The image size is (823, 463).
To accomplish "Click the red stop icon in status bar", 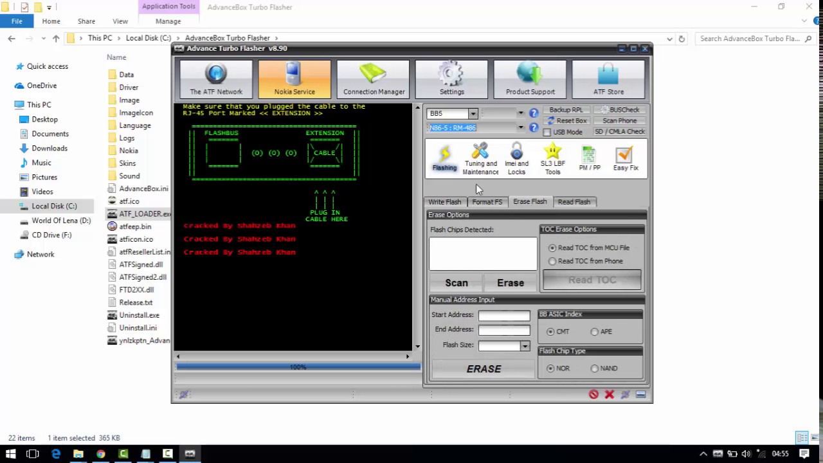I will click(593, 394).
